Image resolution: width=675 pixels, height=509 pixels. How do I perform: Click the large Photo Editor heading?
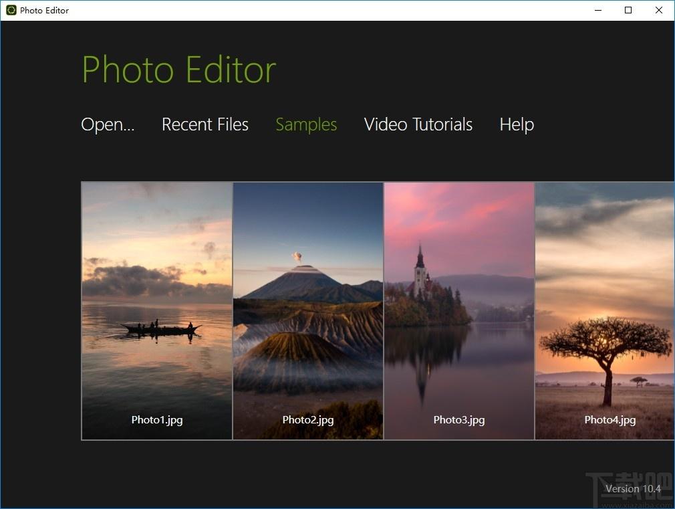point(179,70)
